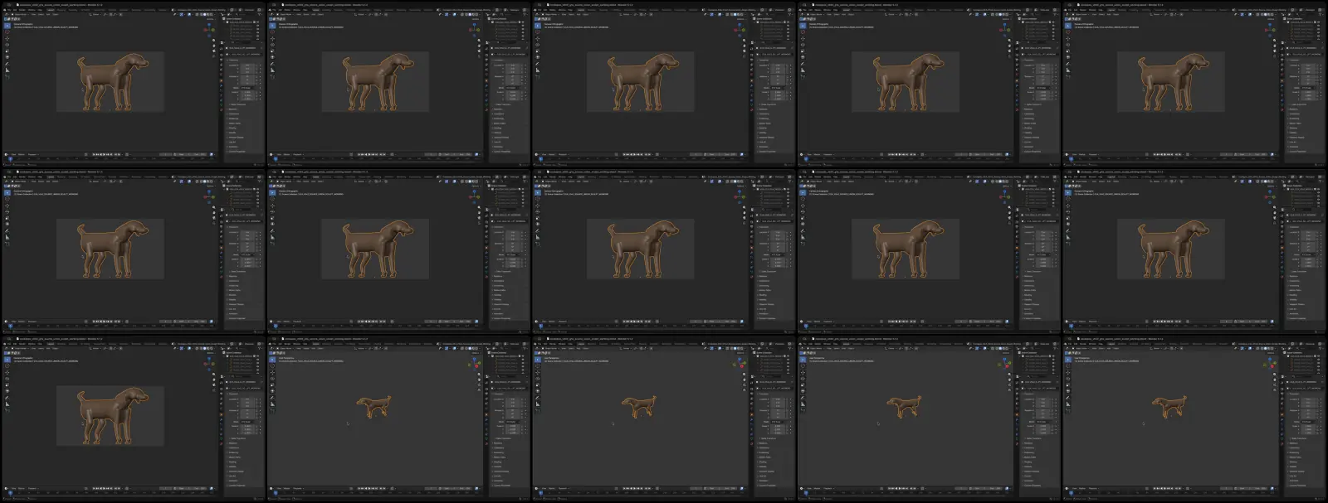Select the Measure tool in the first frame
This screenshot has height=503, width=1328.
point(7,70)
